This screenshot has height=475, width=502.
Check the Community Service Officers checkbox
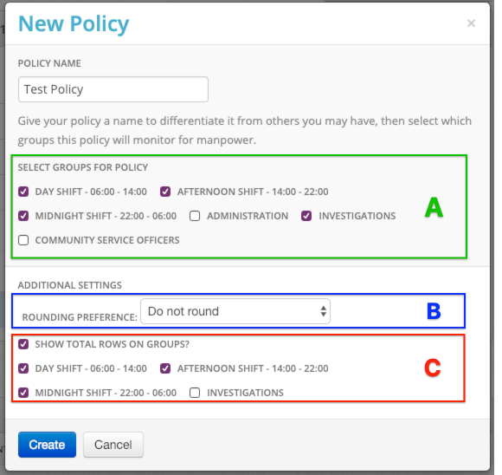point(23,240)
